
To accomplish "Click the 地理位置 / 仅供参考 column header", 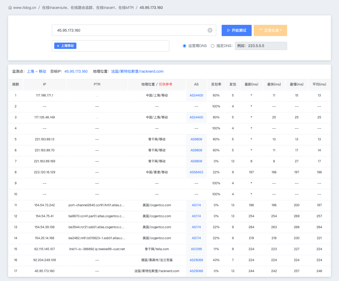I will (157, 84).
